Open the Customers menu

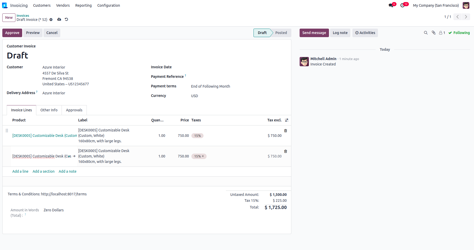[x=42, y=5]
